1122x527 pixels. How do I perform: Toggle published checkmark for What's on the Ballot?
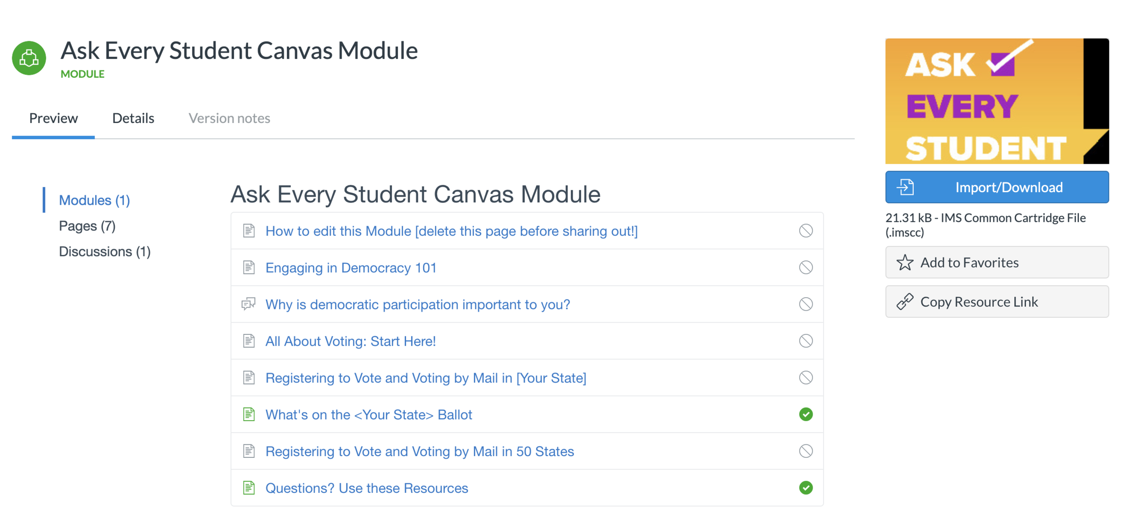point(806,414)
